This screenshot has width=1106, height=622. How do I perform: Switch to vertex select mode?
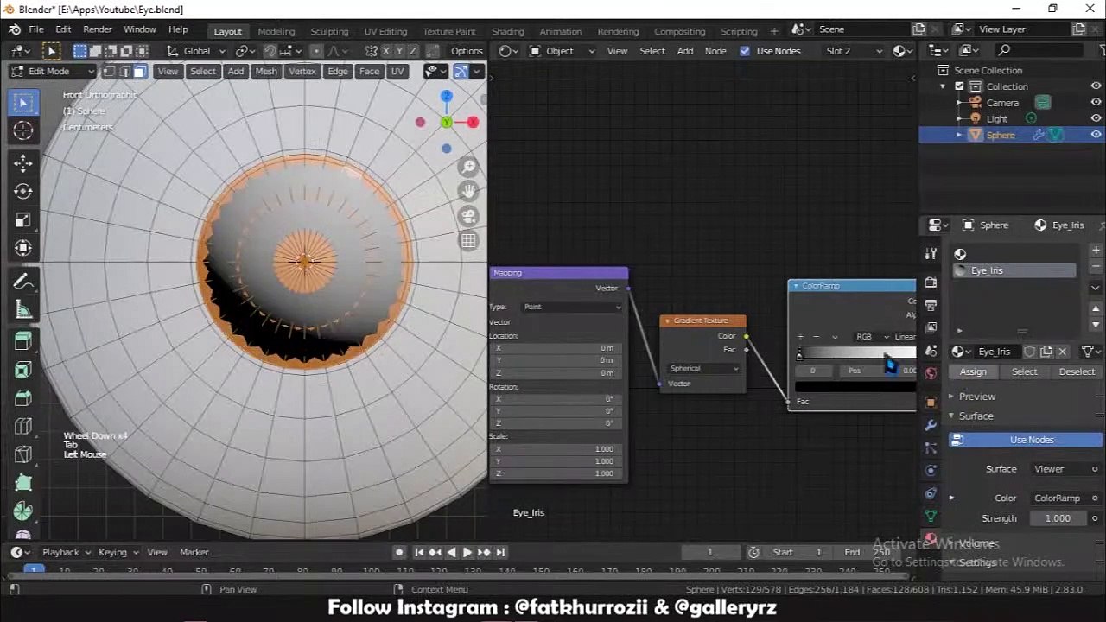[110, 71]
